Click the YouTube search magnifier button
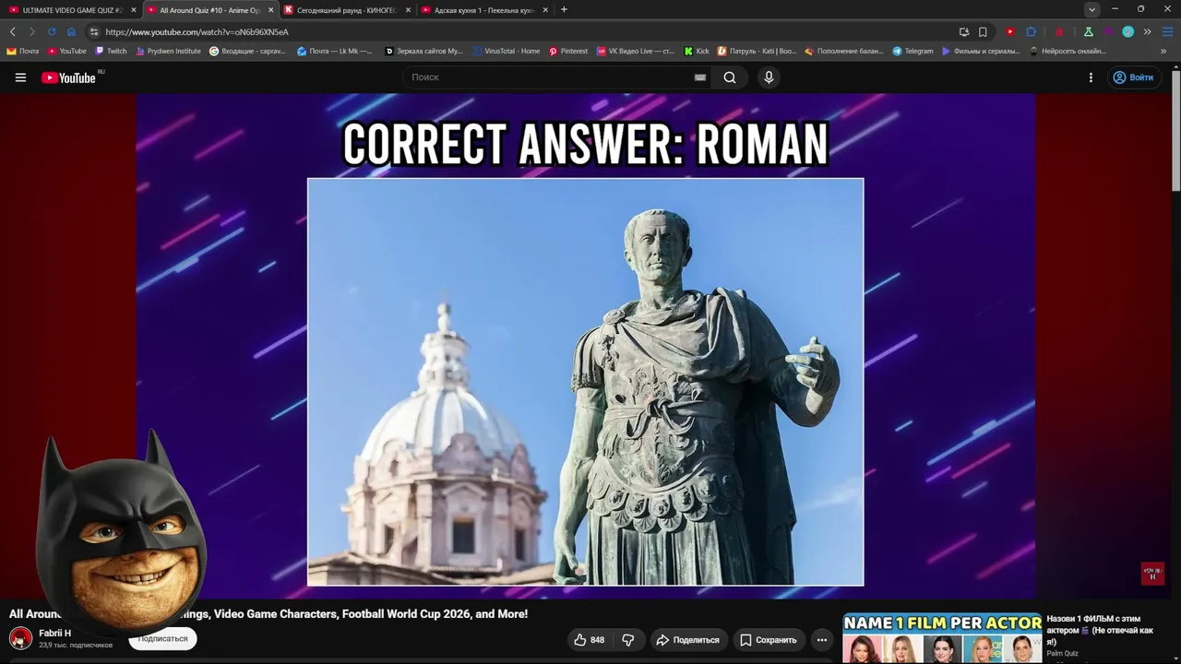Screen dimensions: 1181x664 tap(730, 77)
